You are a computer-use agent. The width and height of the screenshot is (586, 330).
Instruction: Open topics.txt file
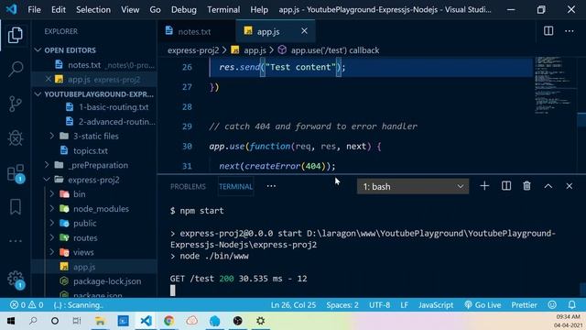(91, 150)
